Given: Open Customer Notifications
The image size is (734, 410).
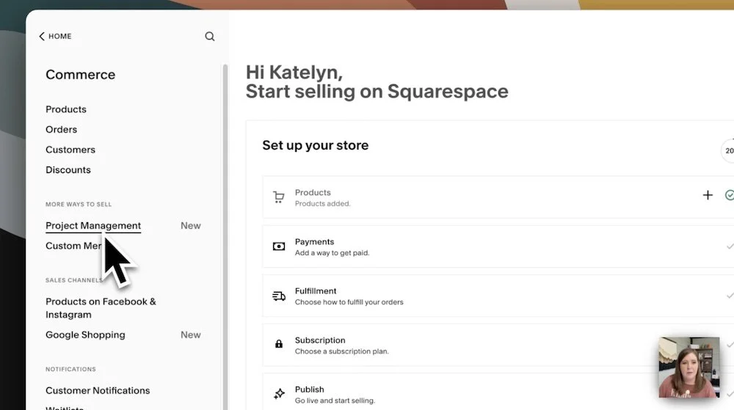Looking at the screenshot, I should point(98,390).
